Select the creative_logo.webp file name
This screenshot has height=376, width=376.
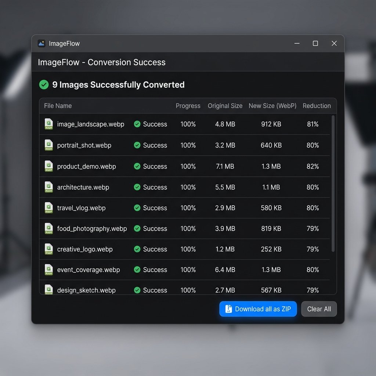[x=85, y=249]
